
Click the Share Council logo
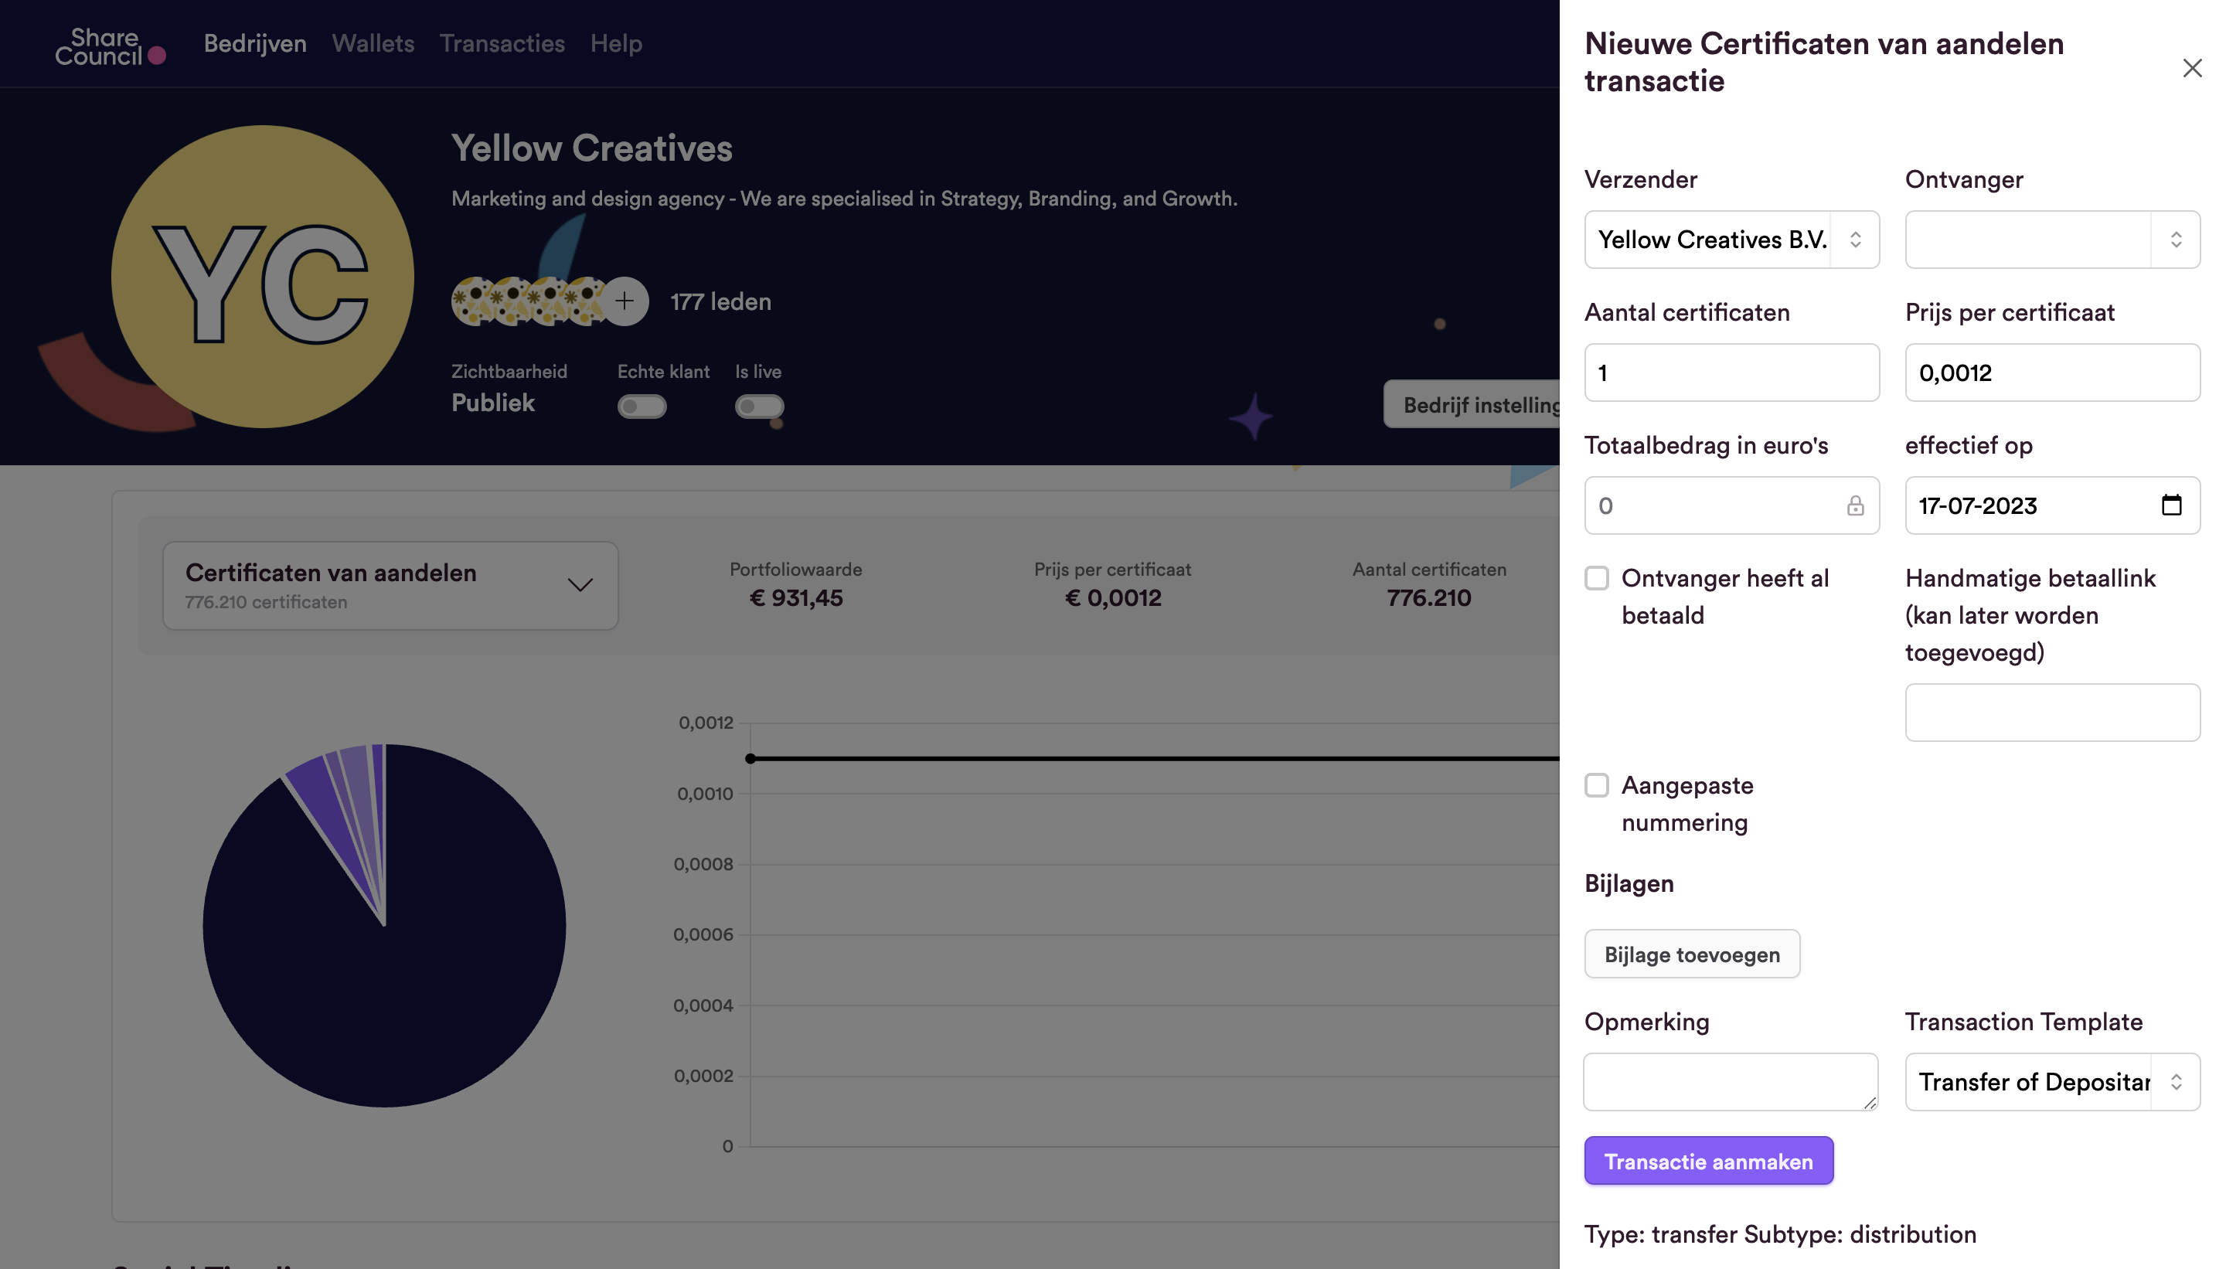111,46
